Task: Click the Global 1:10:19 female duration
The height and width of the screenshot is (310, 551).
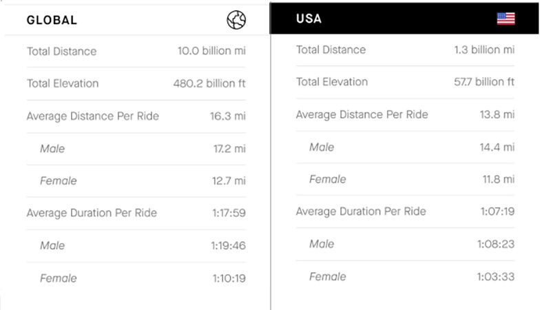Action: (229, 278)
